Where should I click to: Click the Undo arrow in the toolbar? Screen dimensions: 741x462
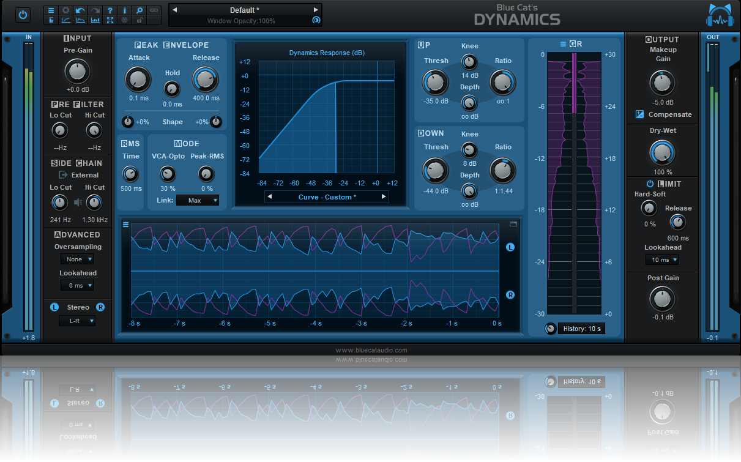coord(80,10)
